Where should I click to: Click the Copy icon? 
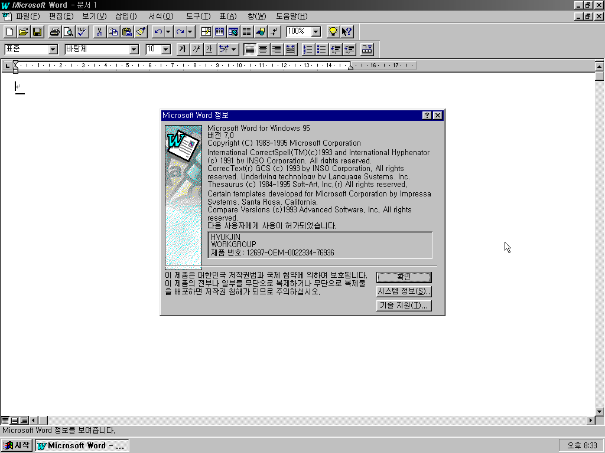pos(113,32)
